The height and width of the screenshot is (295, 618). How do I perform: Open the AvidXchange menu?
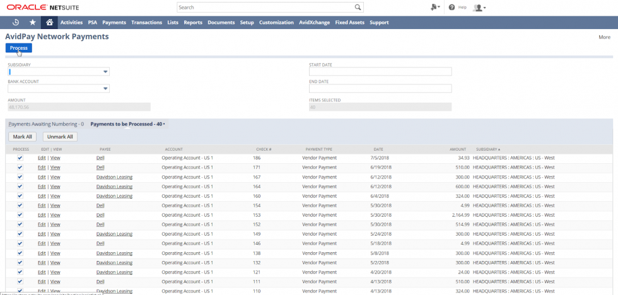[x=314, y=23]
